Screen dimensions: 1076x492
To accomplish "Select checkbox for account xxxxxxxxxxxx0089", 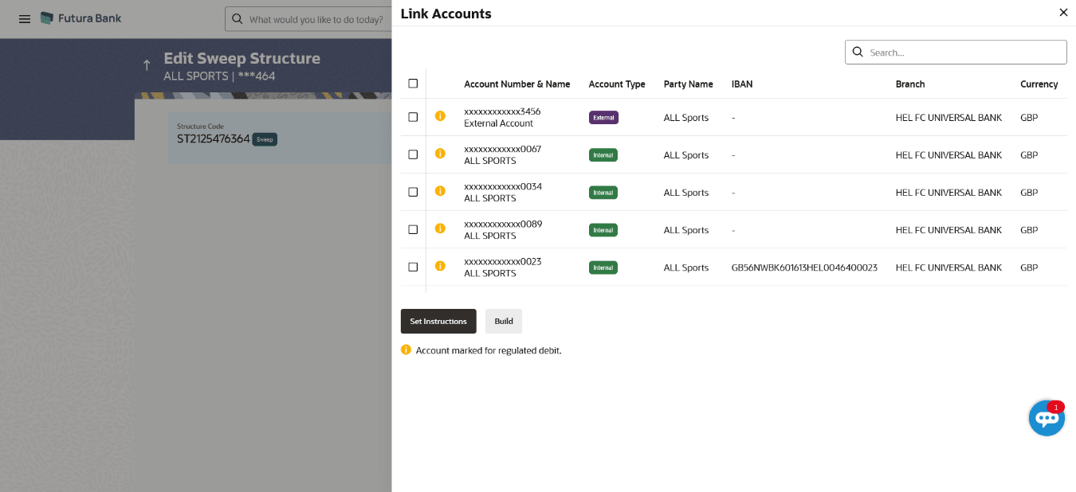I will 413,229.
